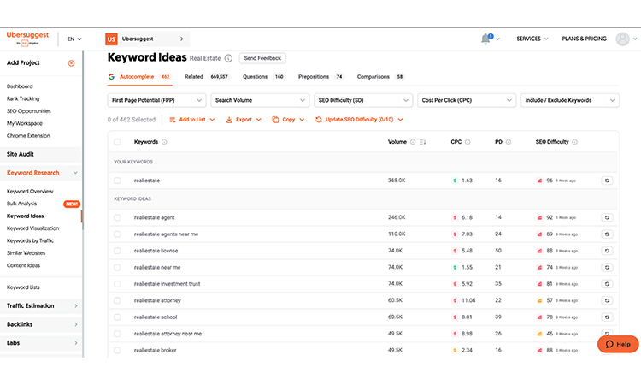Collapse the Keyword Research section
Viewport: 641px width, 385px height.
[x=41, y=173]
